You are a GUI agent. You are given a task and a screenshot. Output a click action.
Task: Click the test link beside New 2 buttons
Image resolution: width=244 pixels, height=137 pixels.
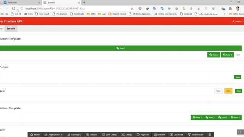[238, 55]
